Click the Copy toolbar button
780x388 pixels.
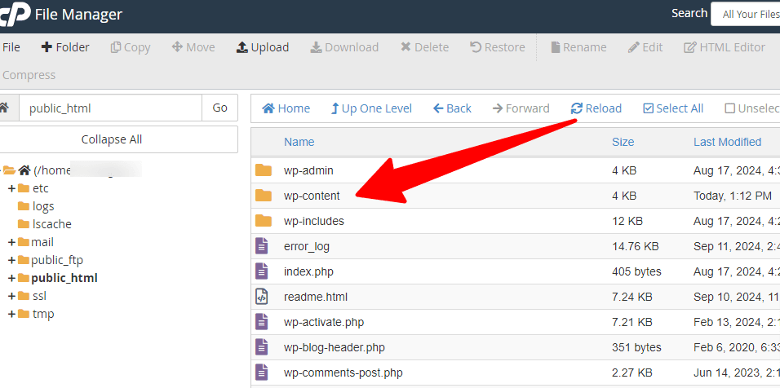coord(131,47)
